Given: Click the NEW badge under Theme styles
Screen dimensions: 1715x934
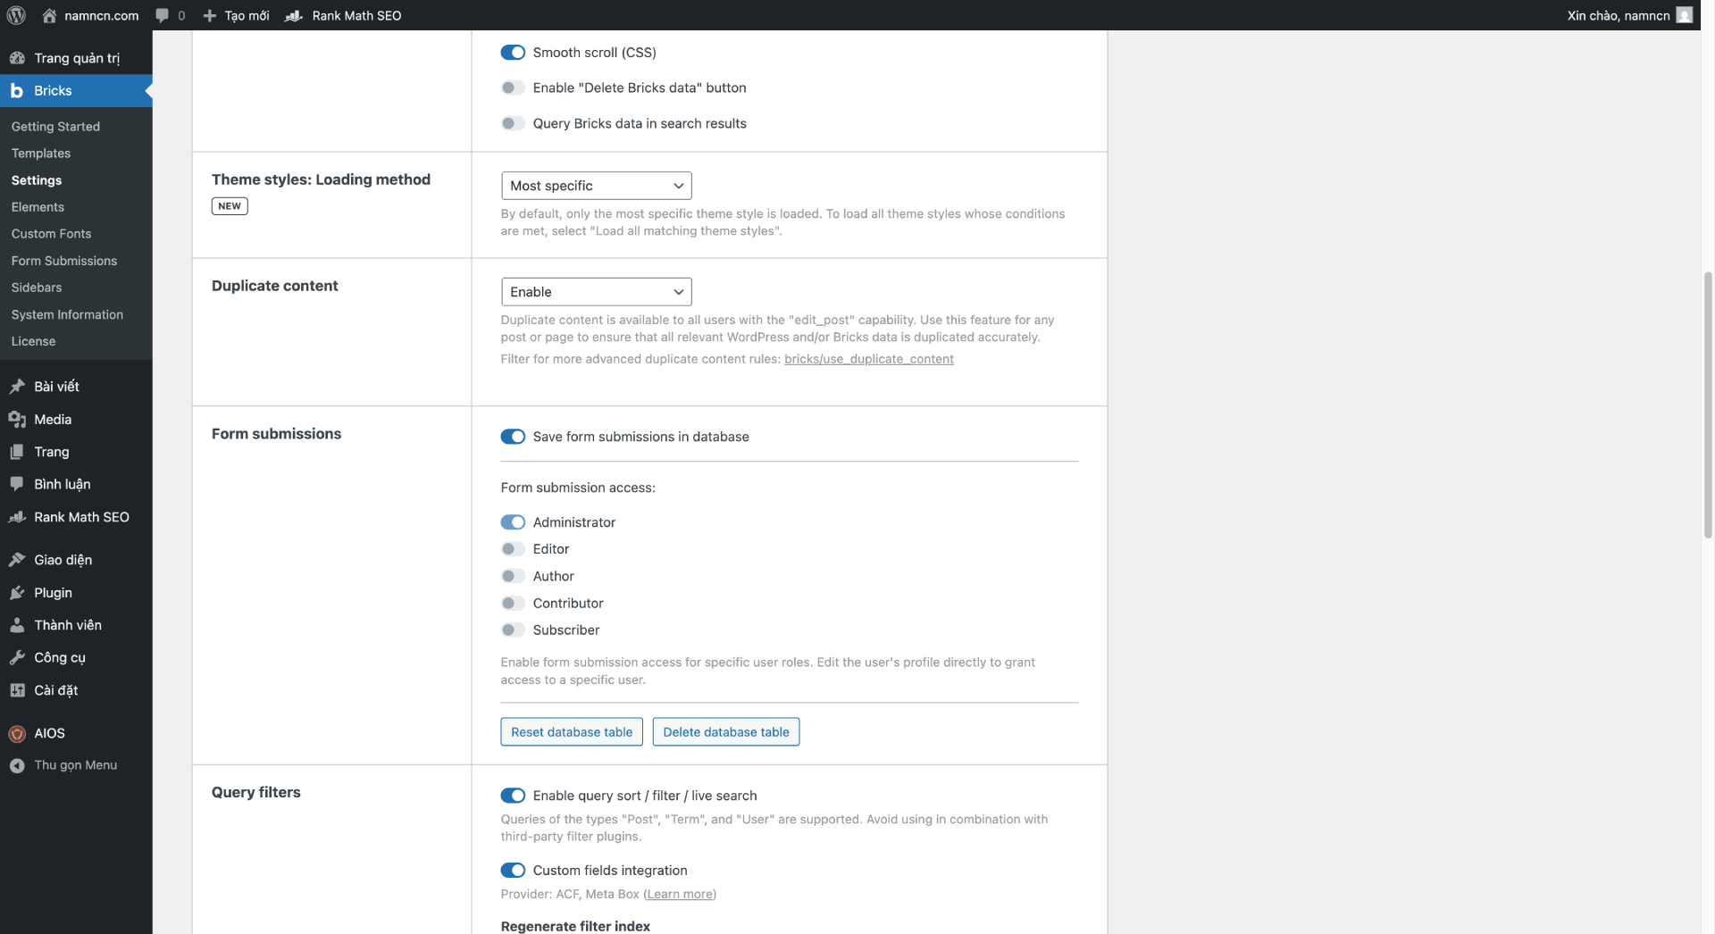Looking at the screenshot, I should point(230,206).
